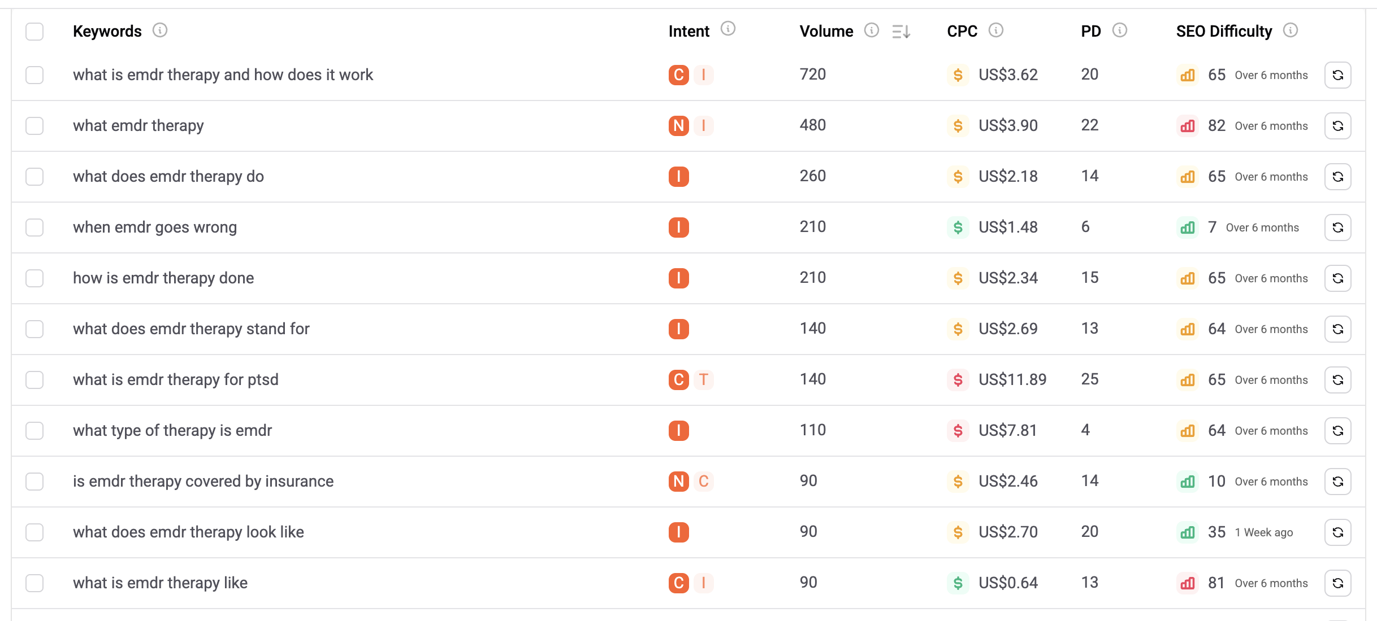This screenshot has width=1377, height=621.
Task: Open keyword 'how is emdr therapy done'
Action: pyautogui.click(x=163, y=278)
